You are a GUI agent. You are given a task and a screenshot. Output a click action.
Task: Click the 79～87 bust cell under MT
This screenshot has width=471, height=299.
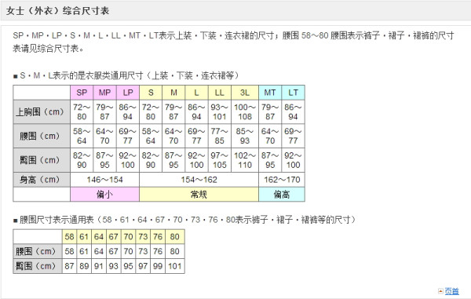pos(270,112)
